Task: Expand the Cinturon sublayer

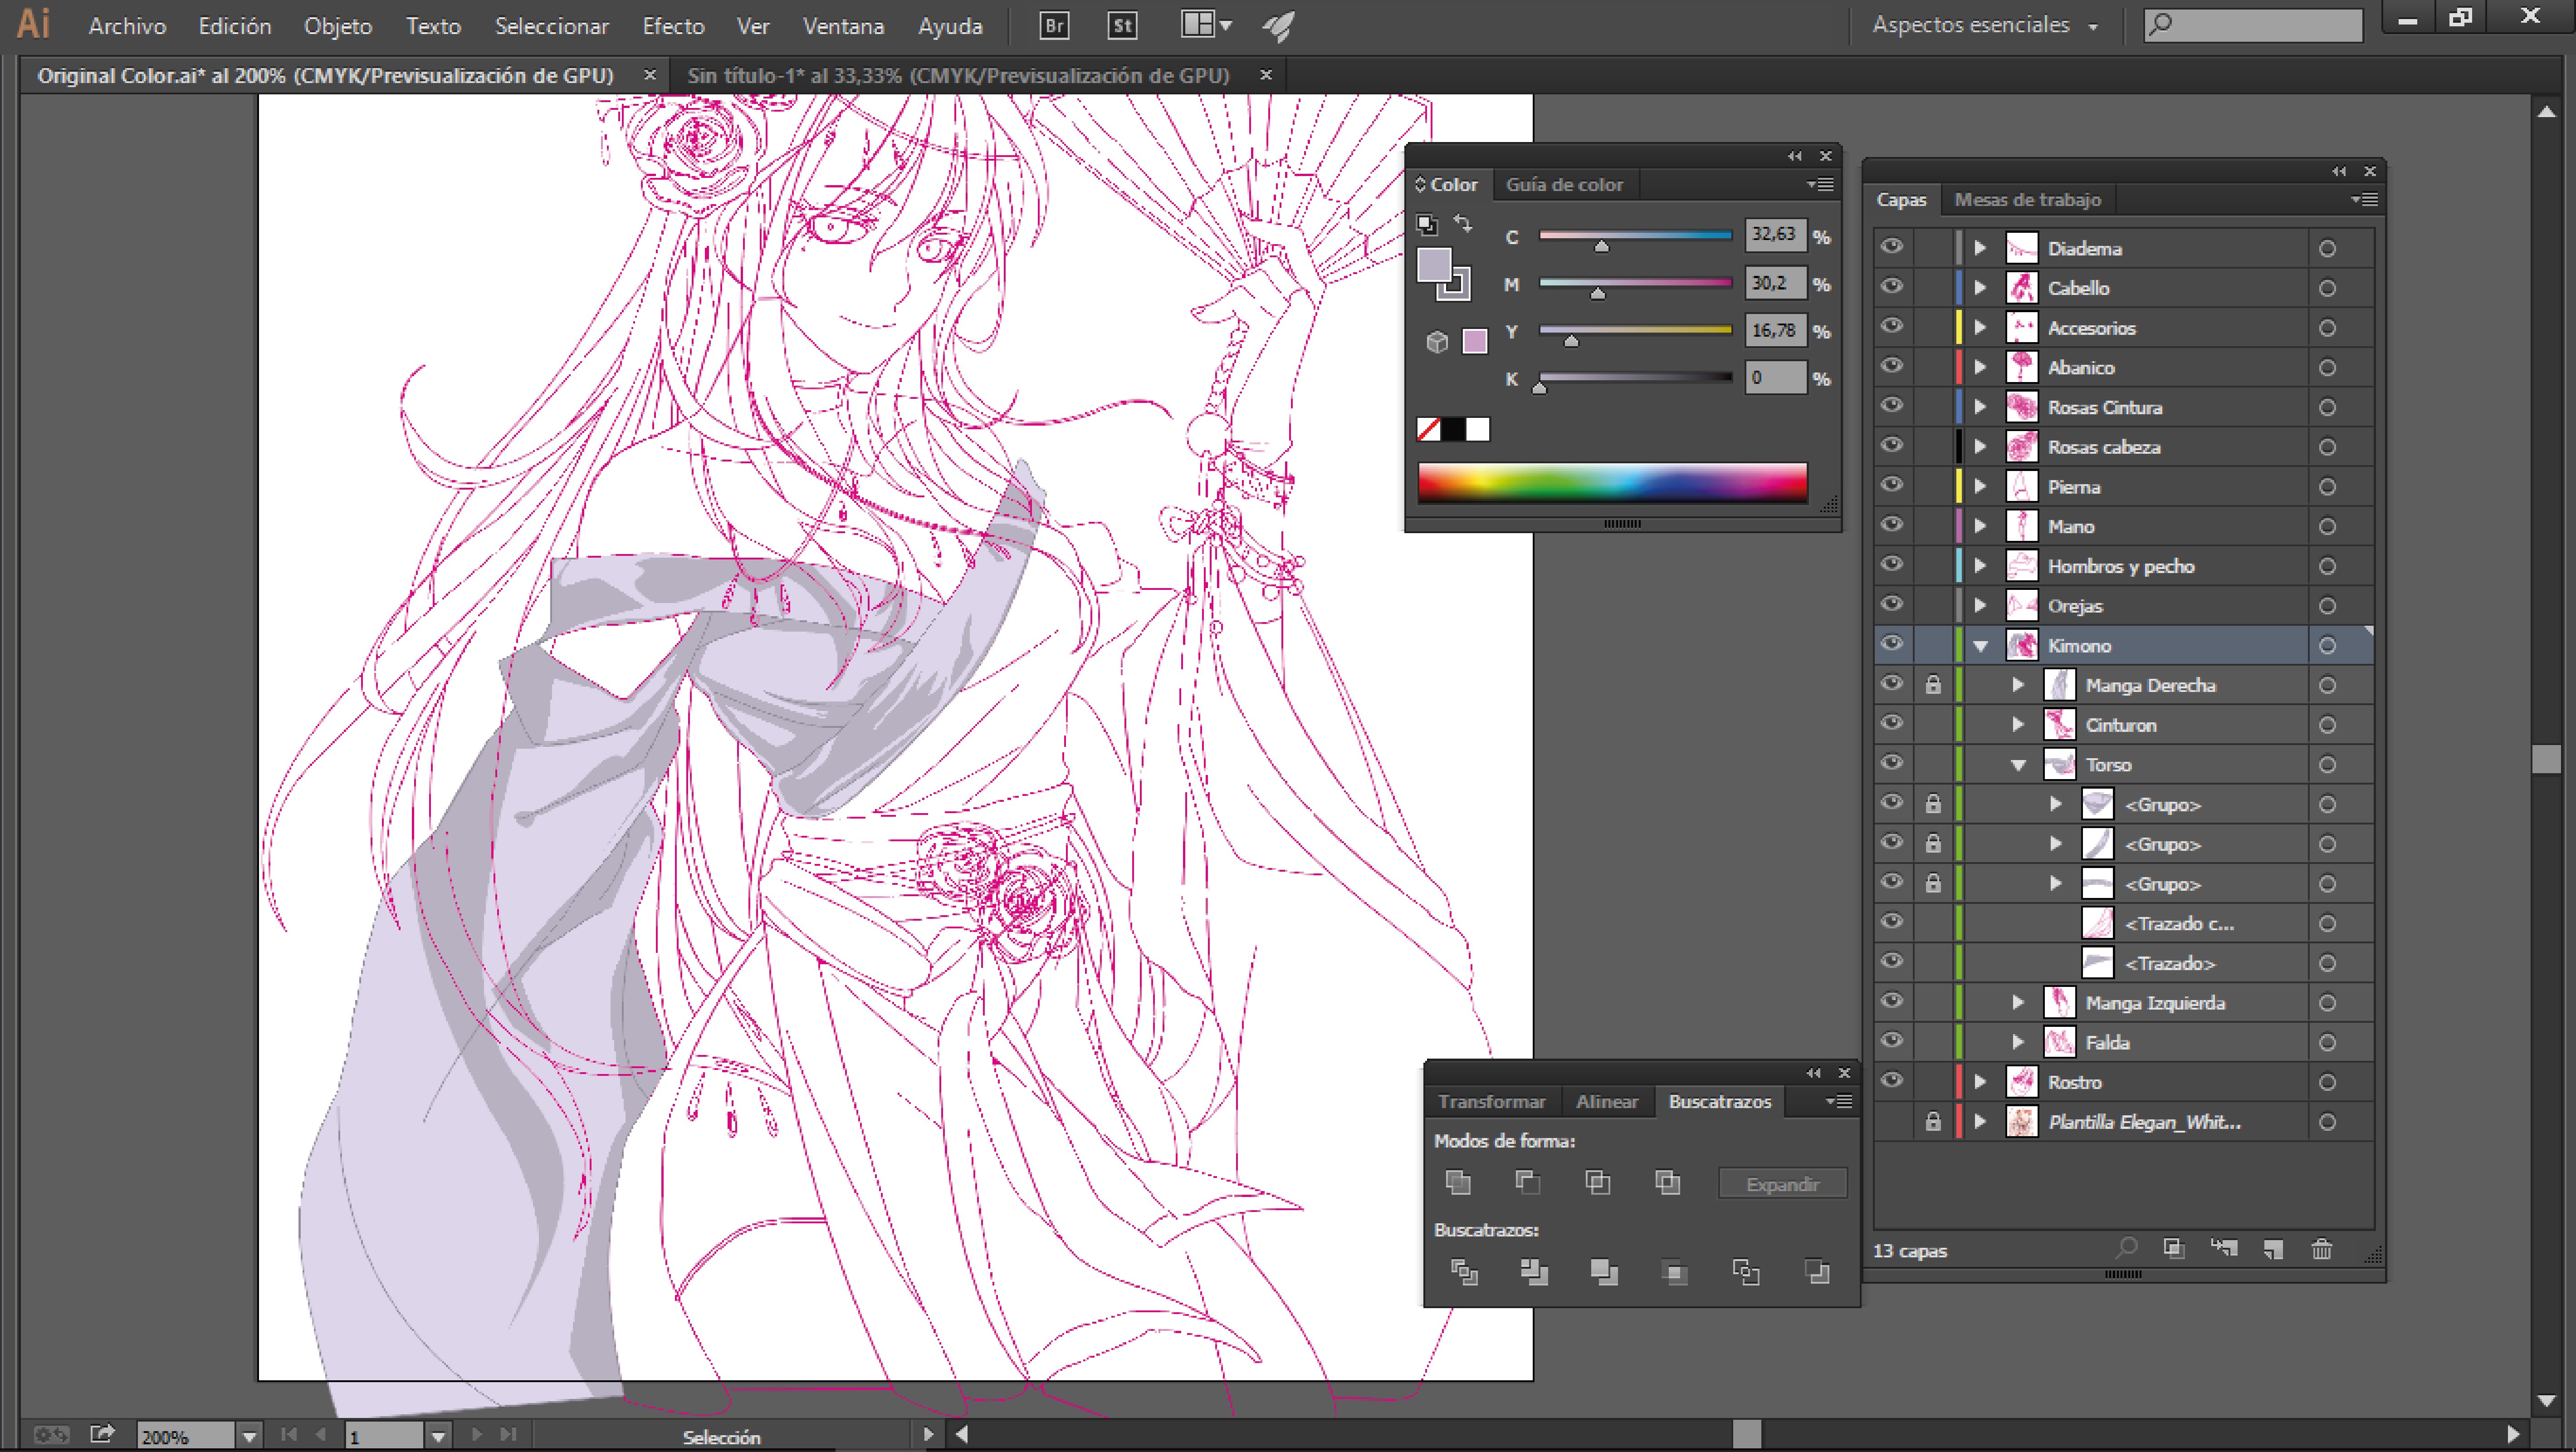Action: [x=2018, y=724]
